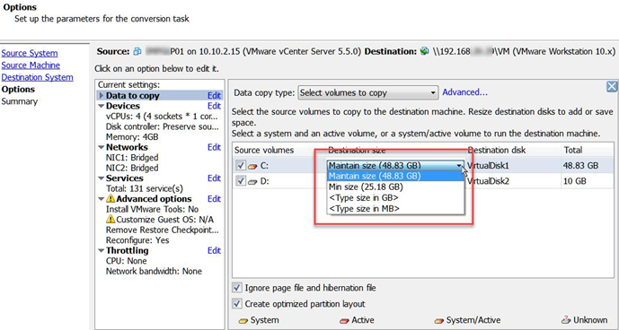The image size is (619, 330).
Task: Open the Source Machine step link
Action: pyautogui.click(x=31, y=65)
